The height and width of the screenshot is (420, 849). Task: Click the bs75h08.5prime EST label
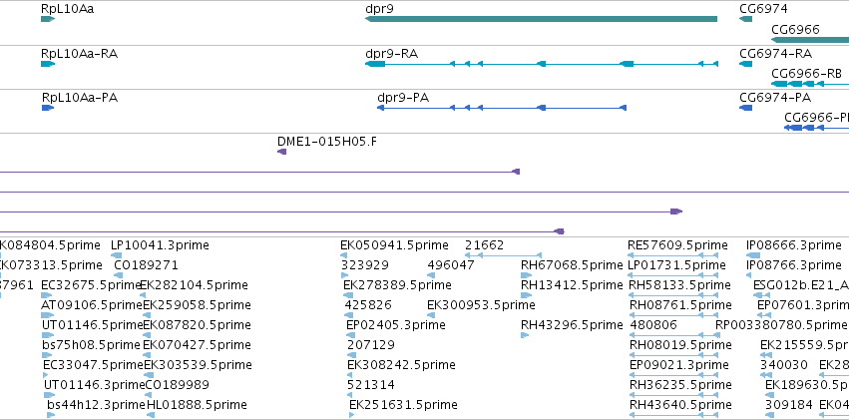pyautogui.click(x=91, y=345)
